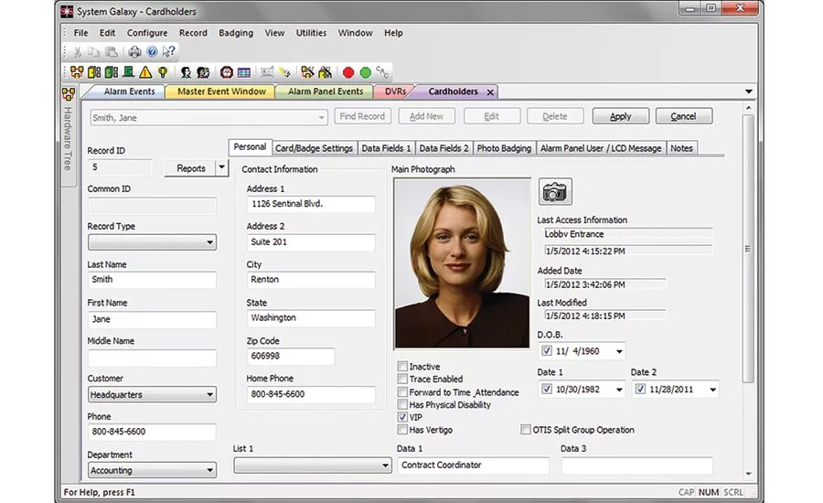Click the yellow door reader toolbar icon

pyautogui.click(x=94, y=72)
